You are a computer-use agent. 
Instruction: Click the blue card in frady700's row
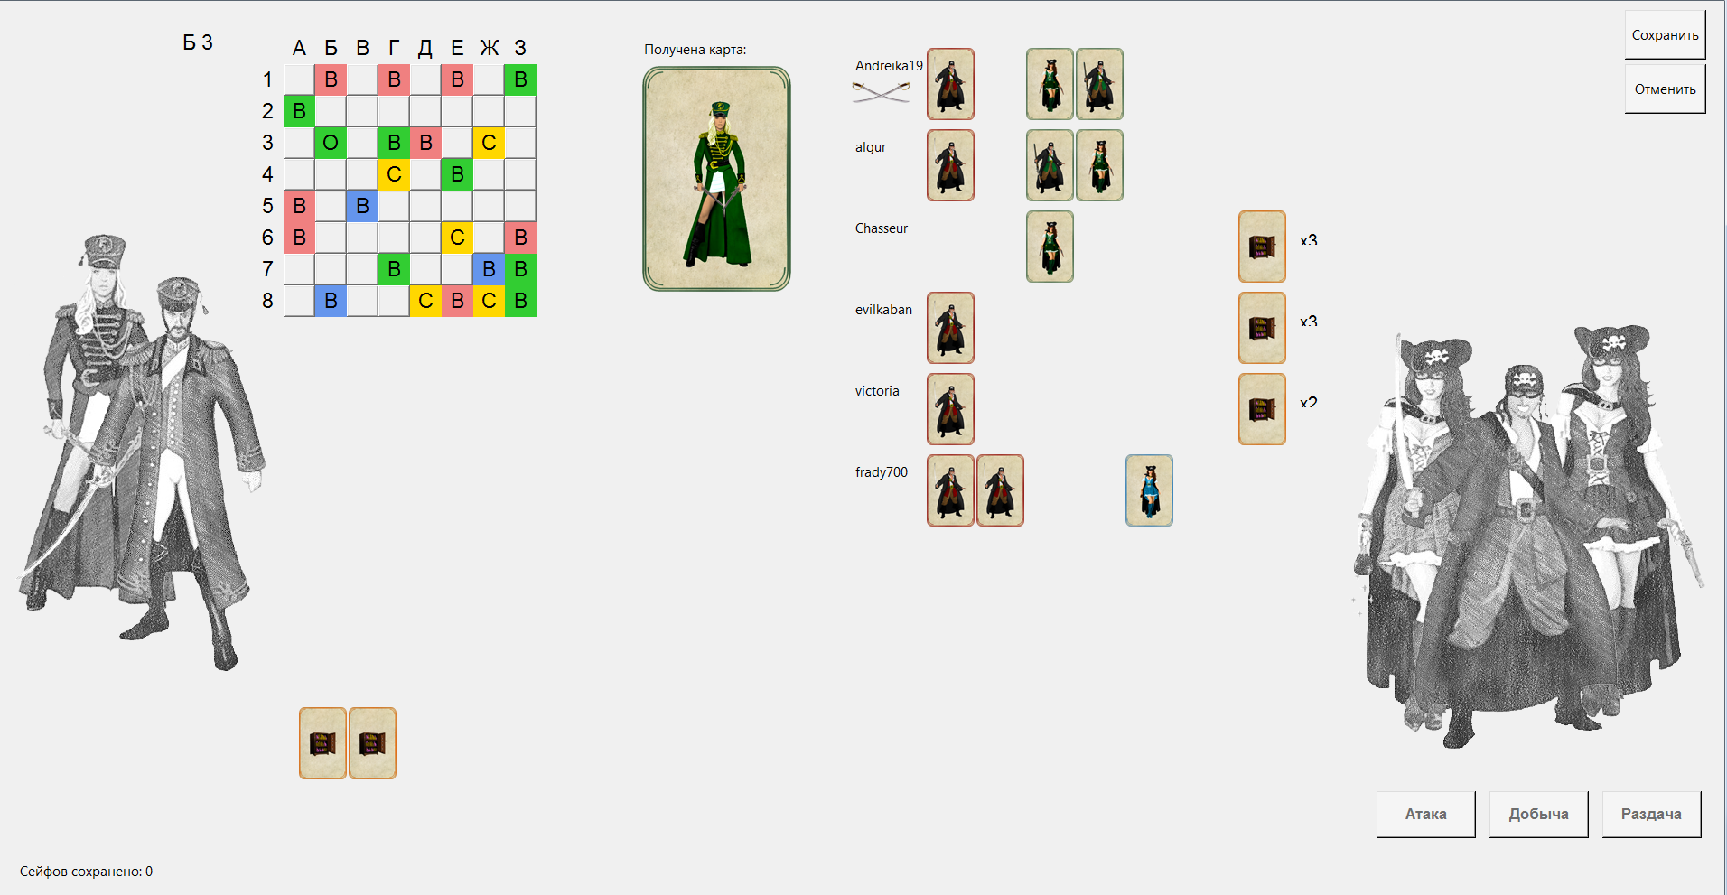pyautogui.click(x=1149, y=490)
